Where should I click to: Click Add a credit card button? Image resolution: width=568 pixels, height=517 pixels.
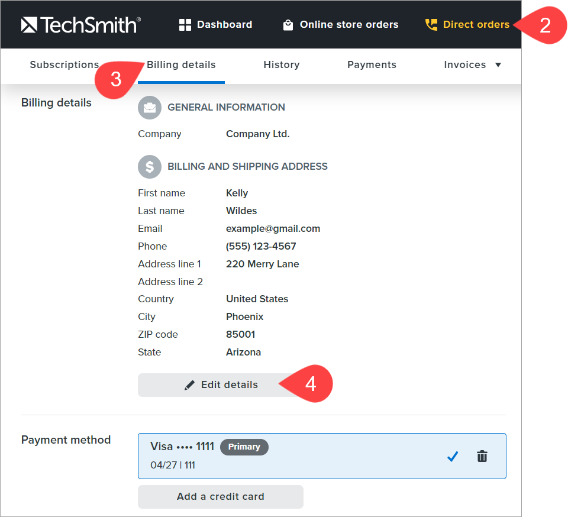pyautogui.click(x=220, y=497)
